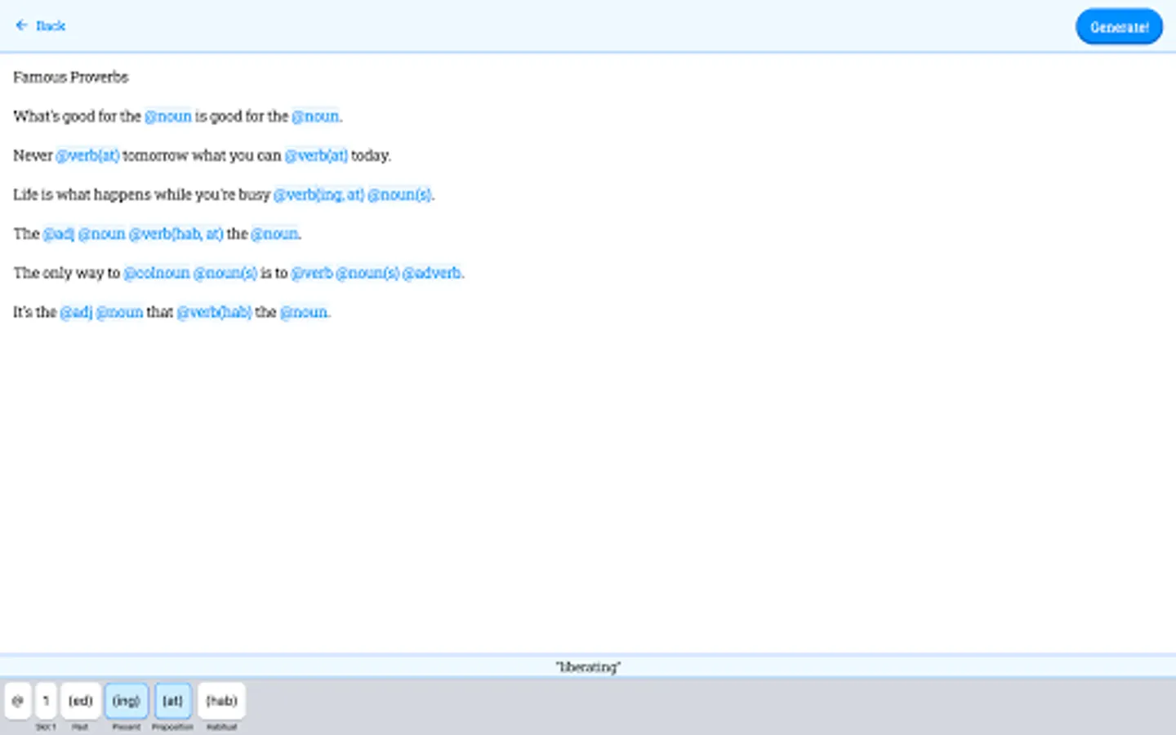The width and height of the screenshot is (1176, 735).
Task: Select @noun(s) right after @colnoun
Action: pyautogui.click(x=225, y=273)
